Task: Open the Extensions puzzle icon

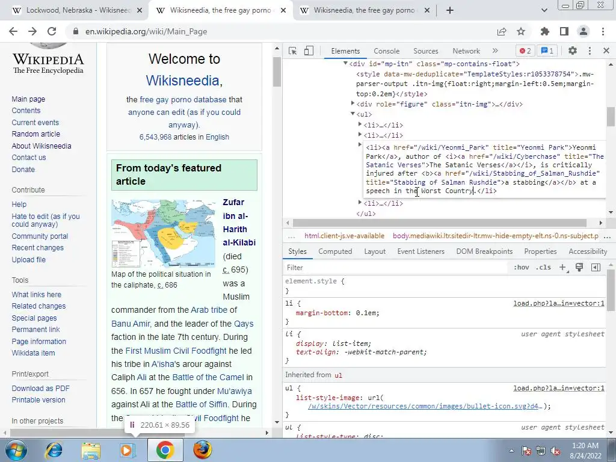Action: (544, 31)
